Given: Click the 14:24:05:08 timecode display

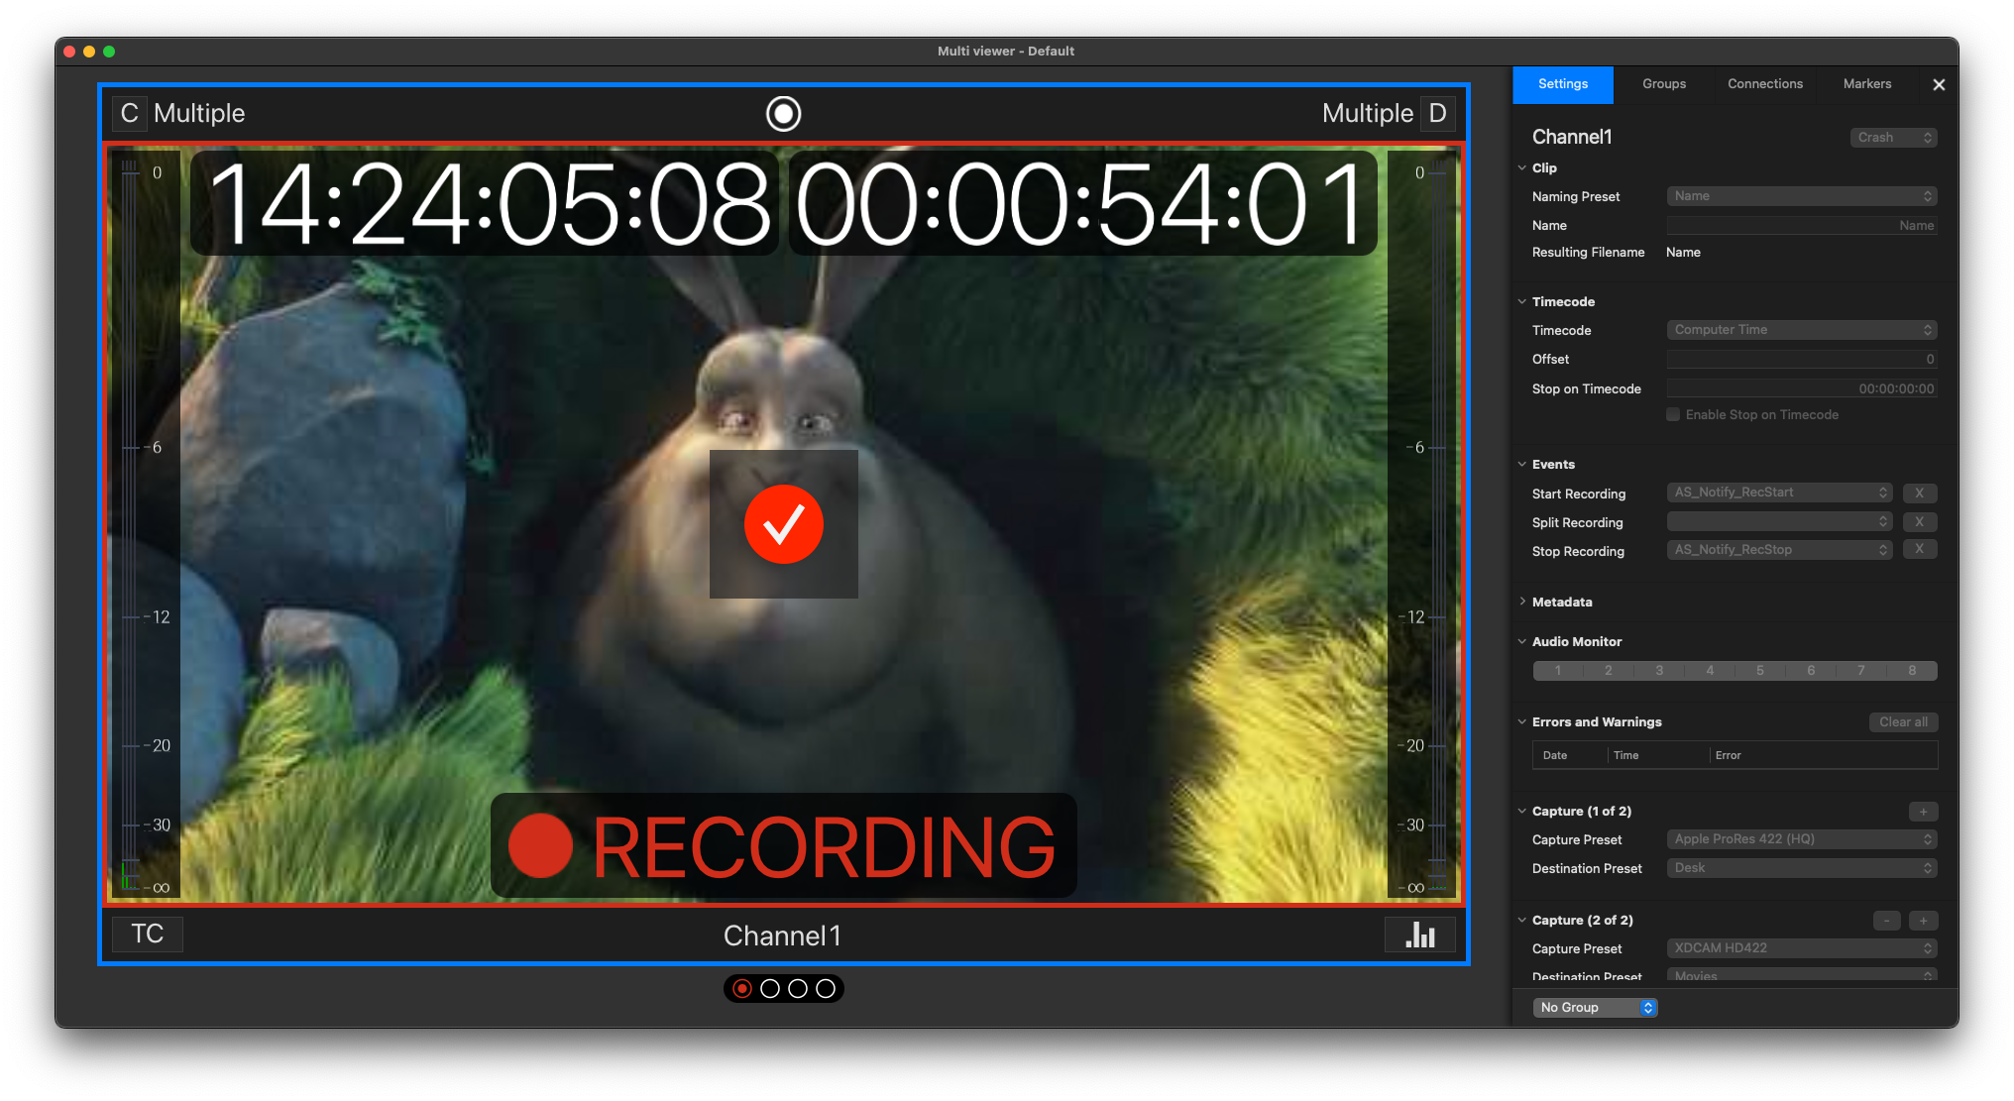Looking at the screenshot, I should click(x=486, y=204).
